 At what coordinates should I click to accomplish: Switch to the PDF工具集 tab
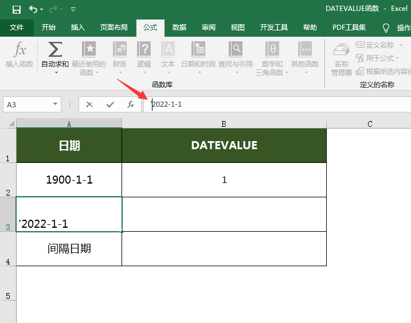coord(349,28)
